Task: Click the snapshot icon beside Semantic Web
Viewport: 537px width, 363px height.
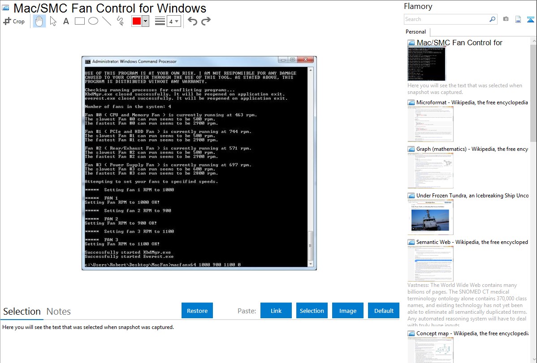Action: click(411, 242)
